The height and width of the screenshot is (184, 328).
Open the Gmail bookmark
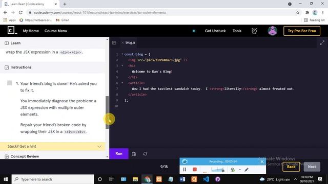coord(63,20)
